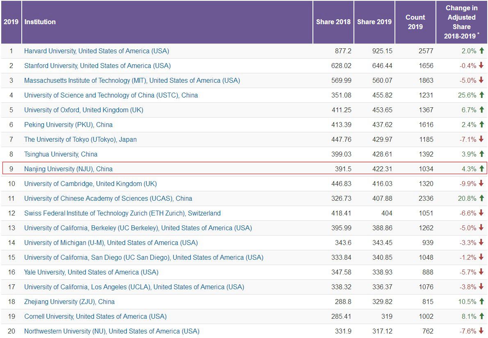Sort by Count 2019 column header

[x=415, y=22]
